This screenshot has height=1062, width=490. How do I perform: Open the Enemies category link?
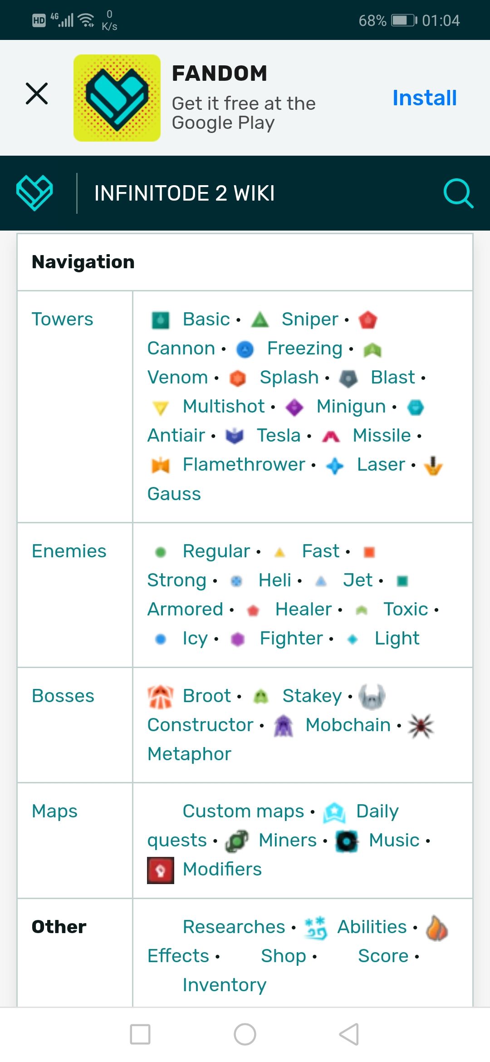pyautogui.click(x=69, y=551)
